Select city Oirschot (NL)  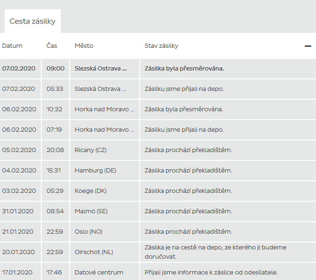[x=94, y=252]
